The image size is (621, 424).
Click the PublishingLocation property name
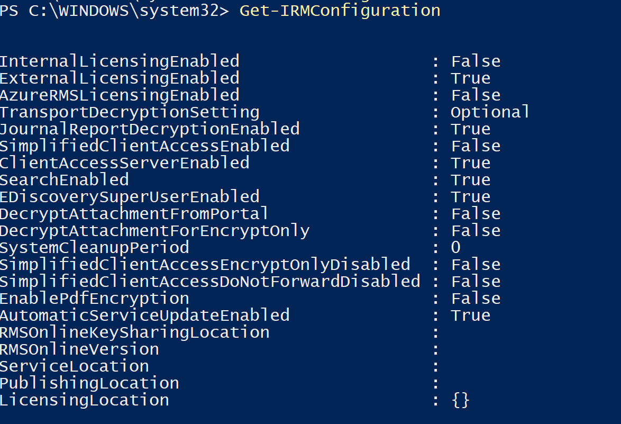tap(89, 383)
